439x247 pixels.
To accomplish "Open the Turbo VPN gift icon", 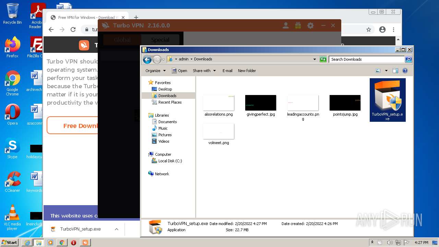I will [298, 25].
